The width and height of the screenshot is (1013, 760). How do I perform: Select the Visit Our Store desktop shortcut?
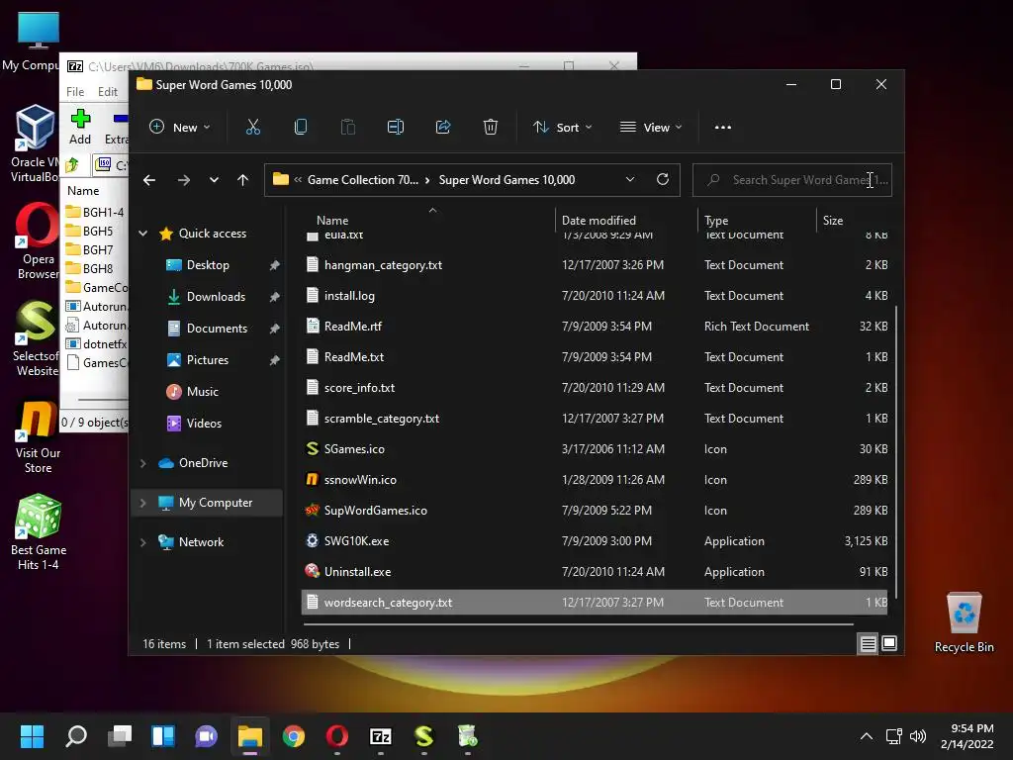39,437
